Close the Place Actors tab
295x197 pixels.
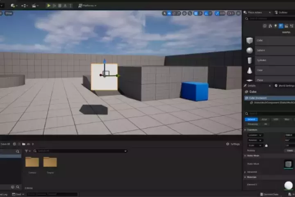(x=270, y=12)
